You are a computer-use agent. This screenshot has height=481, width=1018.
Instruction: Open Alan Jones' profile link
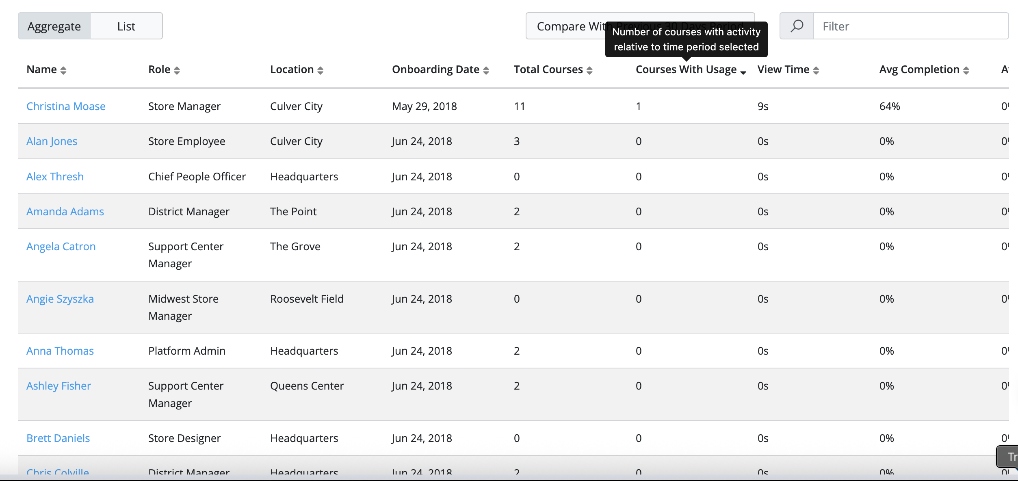[52, 141]
